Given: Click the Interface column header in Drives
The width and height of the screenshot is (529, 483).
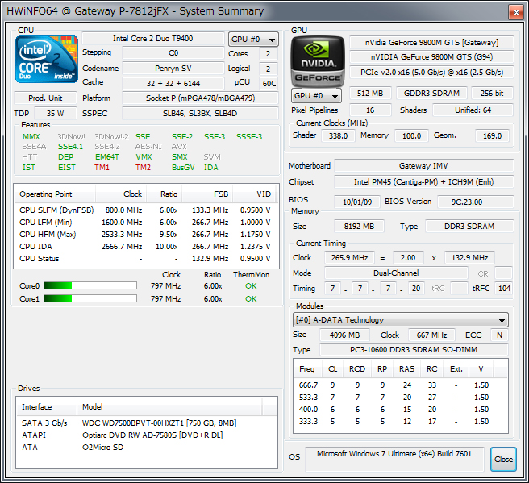Looking at the screenshot, I should pos(47,406).
